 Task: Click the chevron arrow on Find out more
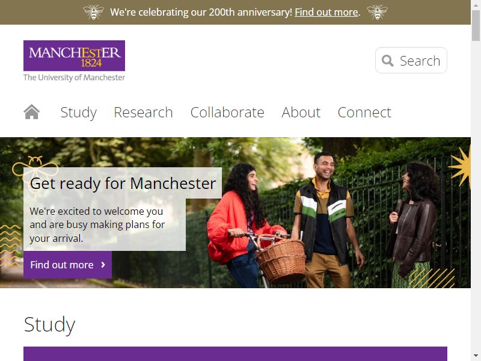pos(103,265)
